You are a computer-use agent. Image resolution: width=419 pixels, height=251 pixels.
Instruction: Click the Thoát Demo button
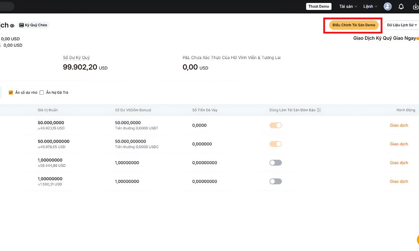[x=319, y=6]
